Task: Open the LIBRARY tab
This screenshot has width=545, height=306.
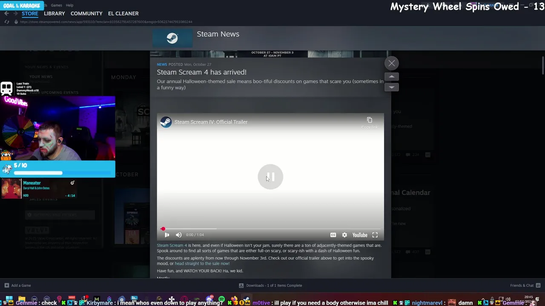Action: (x=54, y=14)
